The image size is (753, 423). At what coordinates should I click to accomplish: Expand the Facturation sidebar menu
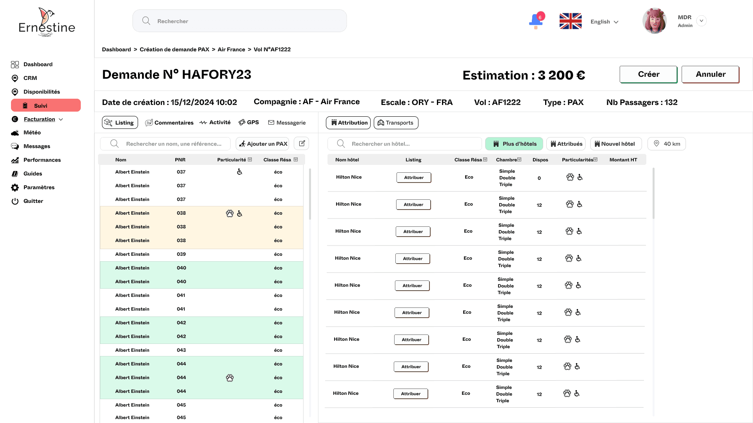[x=61, y=119]
